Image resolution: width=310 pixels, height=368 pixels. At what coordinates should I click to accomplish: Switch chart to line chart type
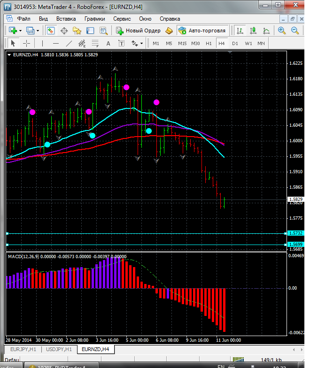coord(266,31)
